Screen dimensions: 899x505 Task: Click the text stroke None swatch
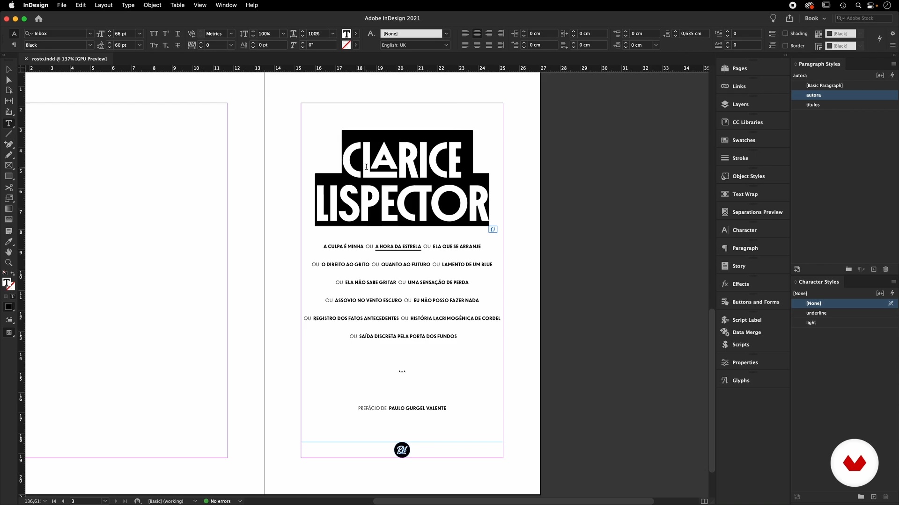[346, 45]
